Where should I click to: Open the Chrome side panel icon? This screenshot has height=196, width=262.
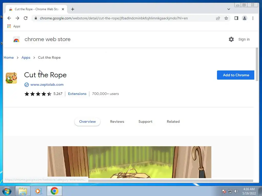click(x=236, y=18)
